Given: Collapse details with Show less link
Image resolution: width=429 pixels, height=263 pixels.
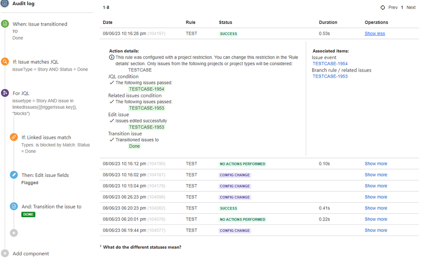Looking at the screenshot, I should [x=375, y=33].
